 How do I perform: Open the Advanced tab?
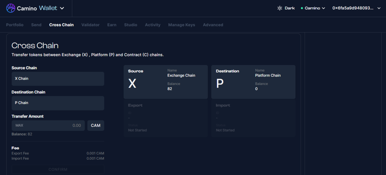tap(213, 25)
